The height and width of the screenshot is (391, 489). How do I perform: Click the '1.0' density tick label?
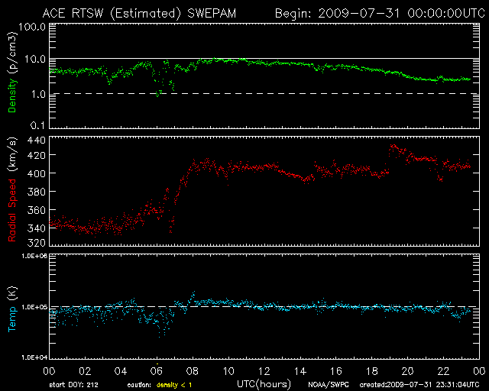click(x=38, y=94)
